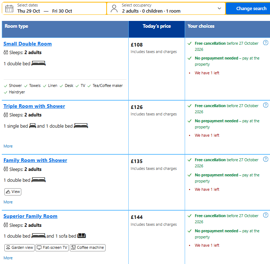This screenshot has width=270, height=264.
Task: Click the sofa bed icon in Superior Family Room
Action: (x=82, y=236)
